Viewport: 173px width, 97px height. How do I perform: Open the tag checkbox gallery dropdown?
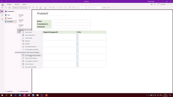coord(85,8)
